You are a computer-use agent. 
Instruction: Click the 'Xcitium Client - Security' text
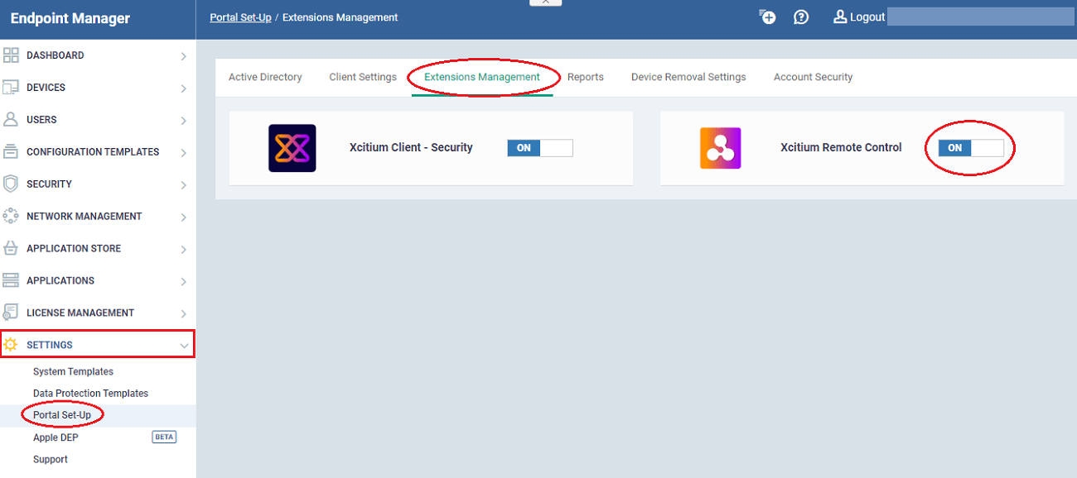(x=411, y=148)
